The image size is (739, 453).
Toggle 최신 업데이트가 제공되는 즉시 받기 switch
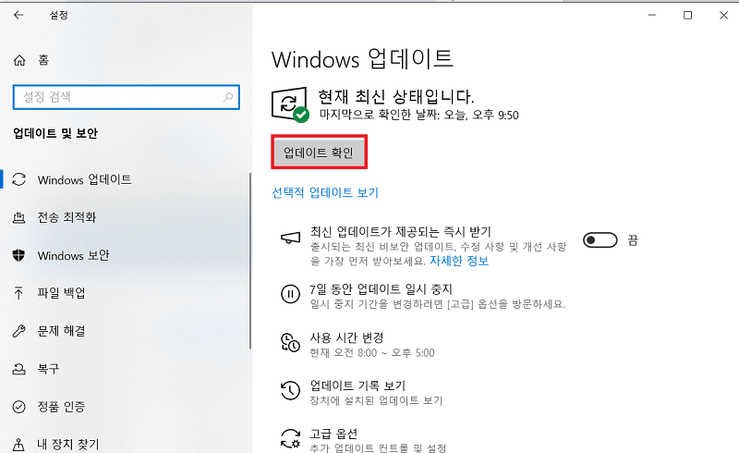click(x=600, y=240)
